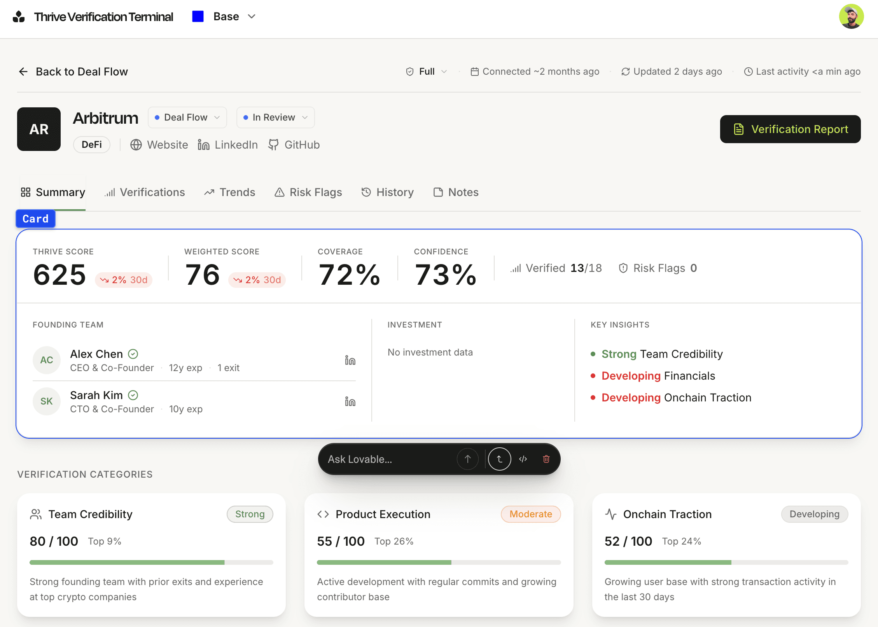Open the GitHub link text
878x627 pixels.
302,145
